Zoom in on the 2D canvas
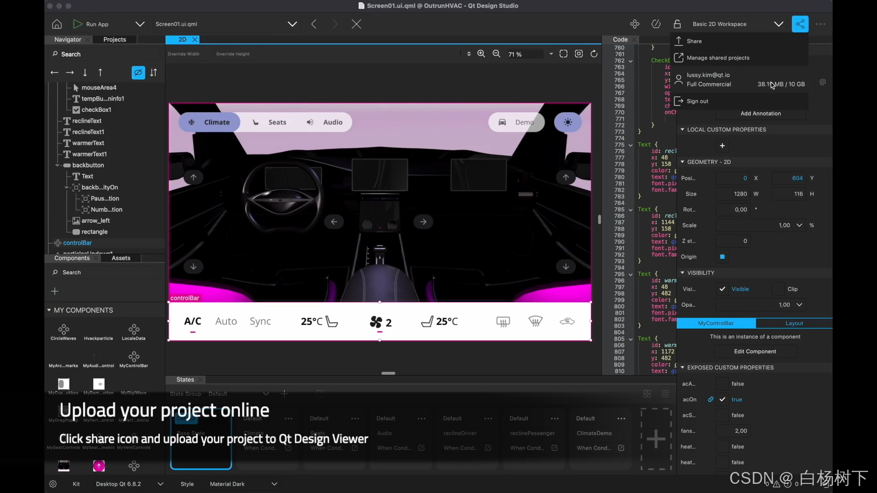877x493 pixels. [481, 53]
